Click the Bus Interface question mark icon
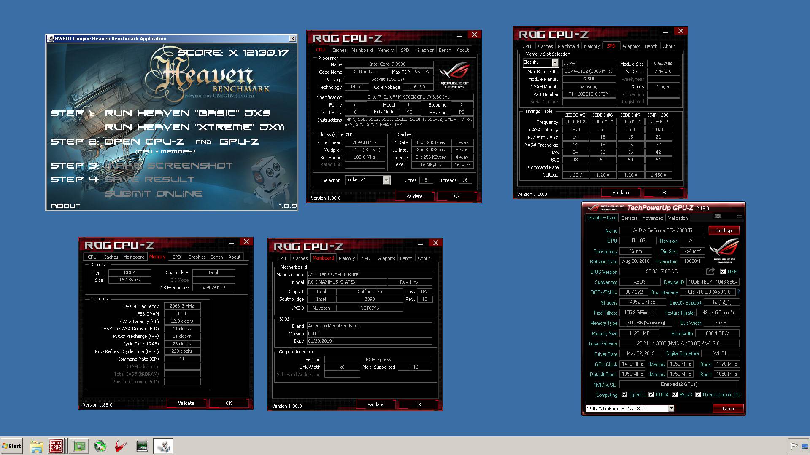810x455 pixels. point(739,292)
